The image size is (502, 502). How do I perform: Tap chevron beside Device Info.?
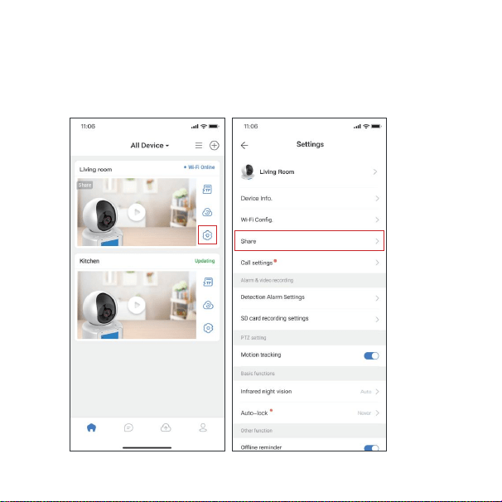pos(377,199)
